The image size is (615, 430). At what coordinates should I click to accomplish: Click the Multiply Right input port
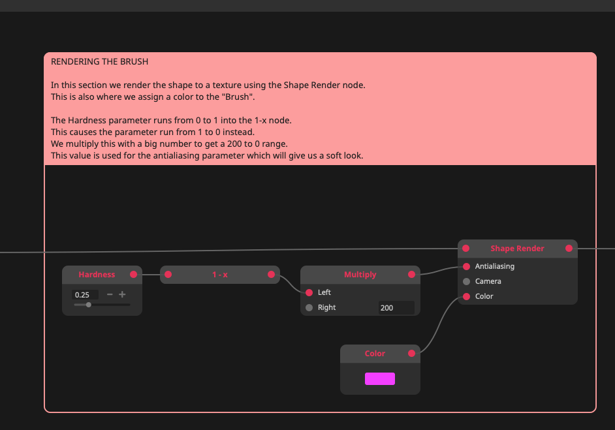coord(309,307)
